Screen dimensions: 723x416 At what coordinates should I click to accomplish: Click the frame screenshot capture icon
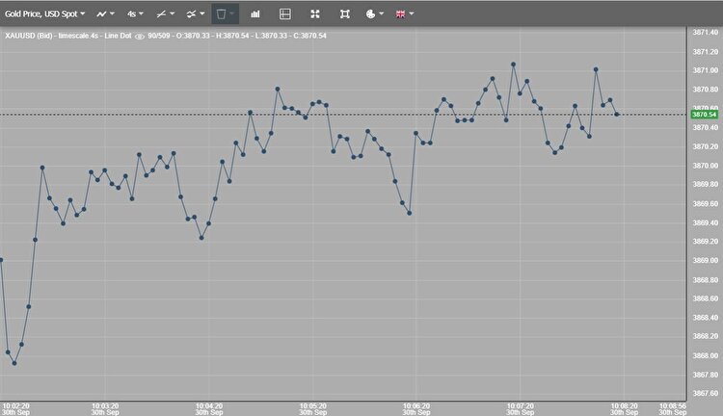coord(345,14)
